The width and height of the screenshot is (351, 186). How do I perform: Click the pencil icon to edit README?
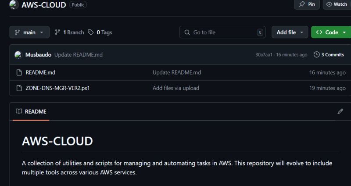(340, 111)
